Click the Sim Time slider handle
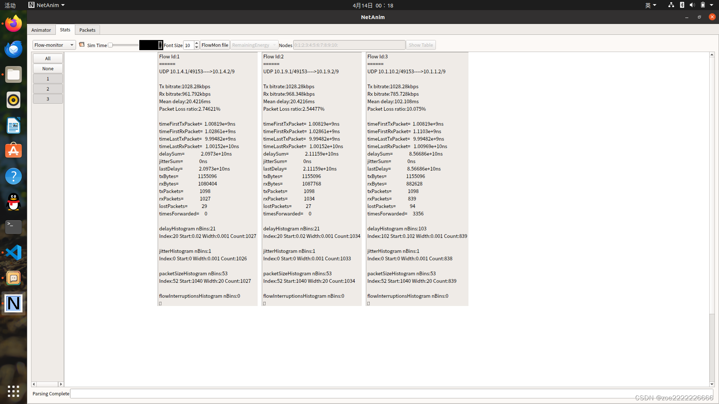Viewport: 719px width, 404px height. pos(110,45)
